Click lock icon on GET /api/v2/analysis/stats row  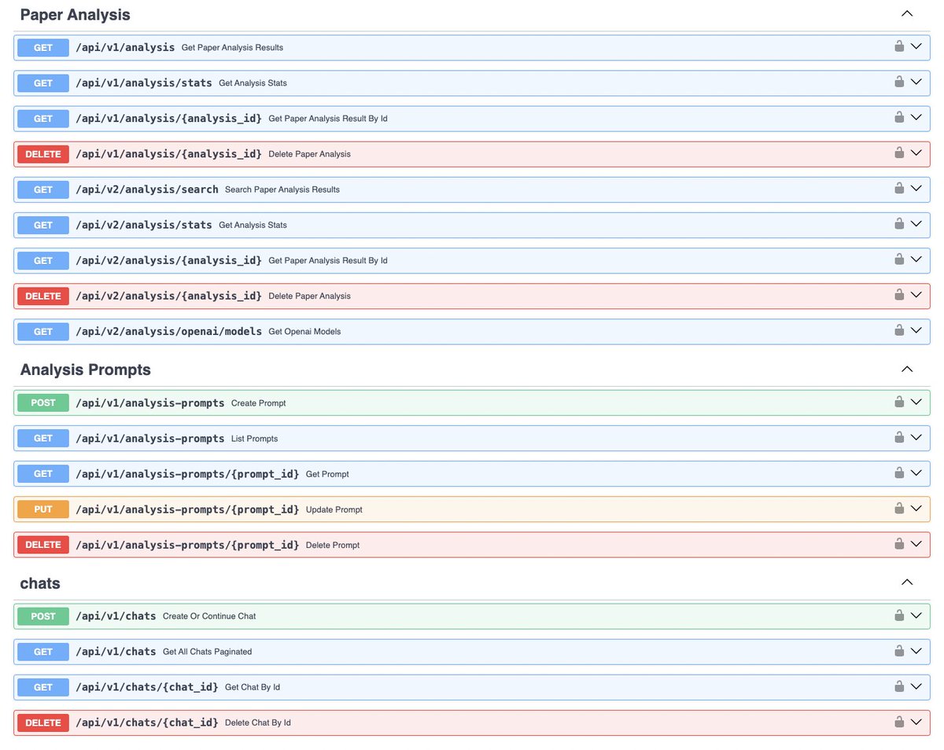pos(899,224)
